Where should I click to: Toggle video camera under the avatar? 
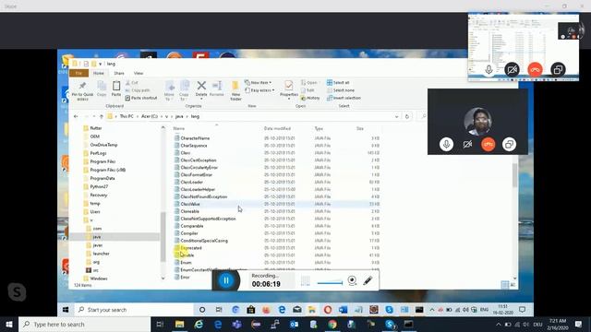click(467, 144)
